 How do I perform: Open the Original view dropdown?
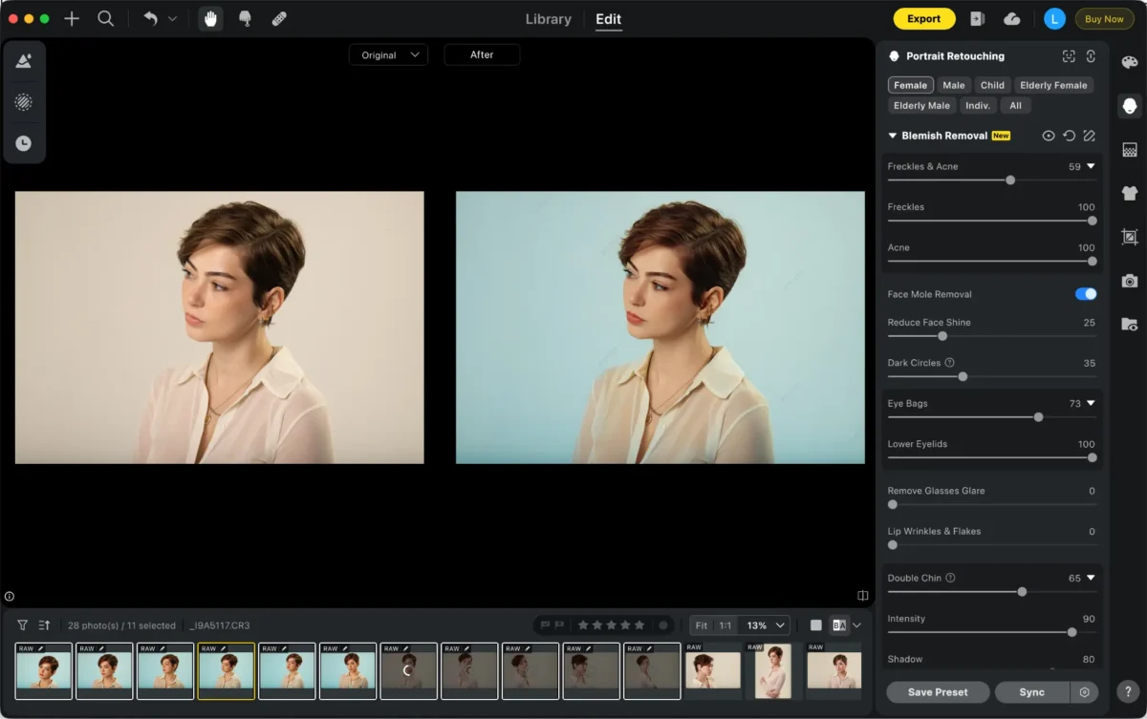tap(388, 55)
